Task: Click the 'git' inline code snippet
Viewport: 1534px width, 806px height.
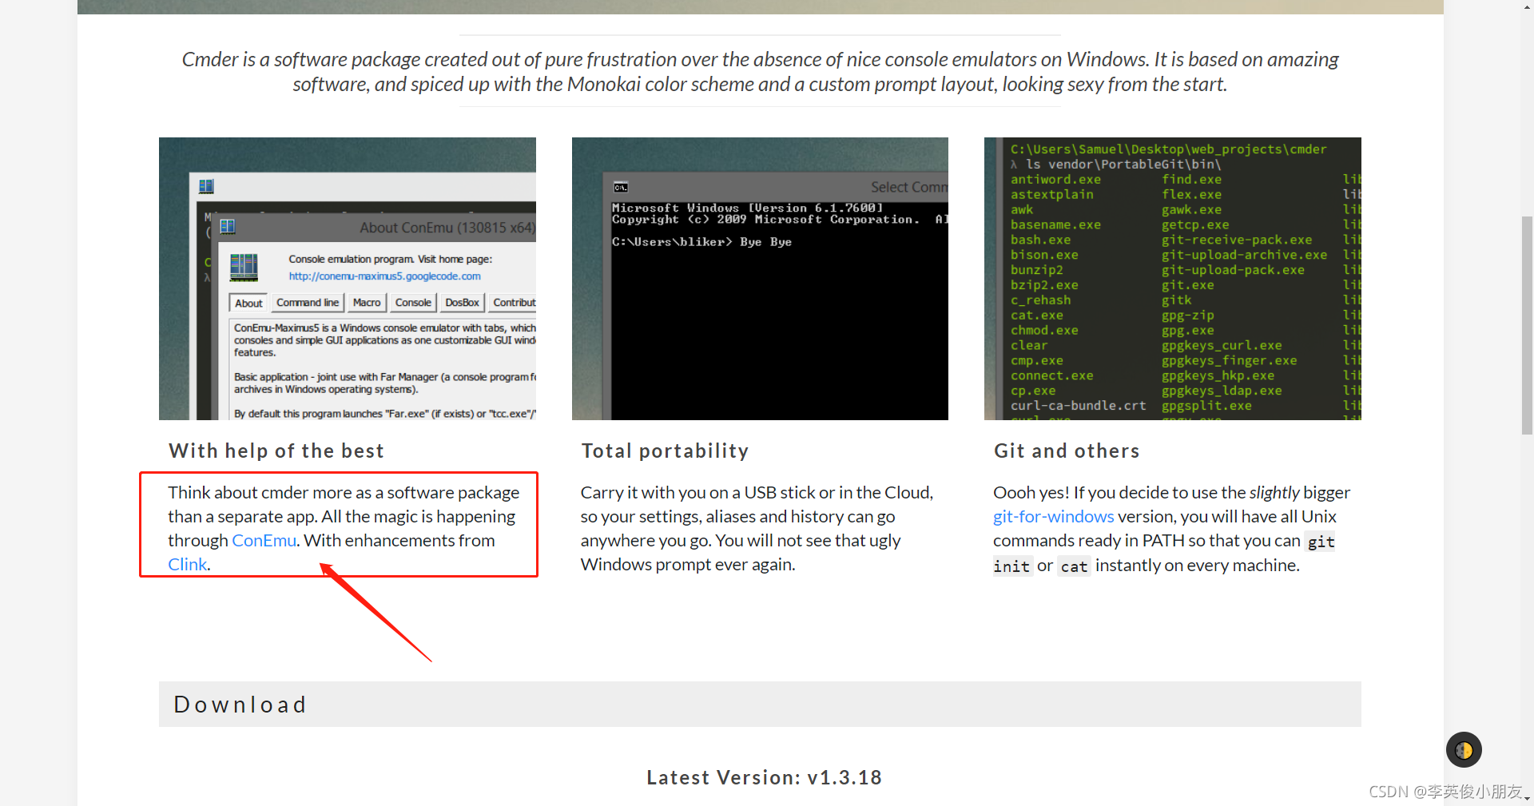Action: point(1321,542)
